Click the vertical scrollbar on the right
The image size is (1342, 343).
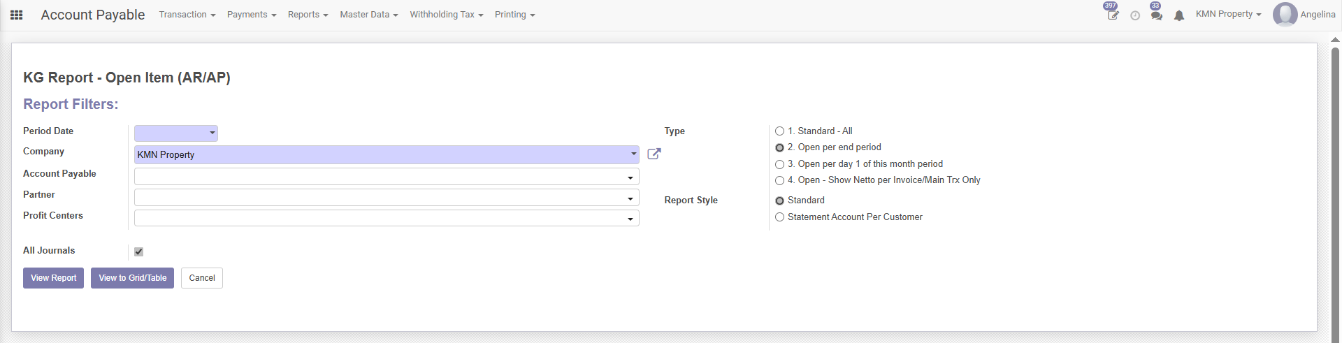click(x=1335, y=189)
